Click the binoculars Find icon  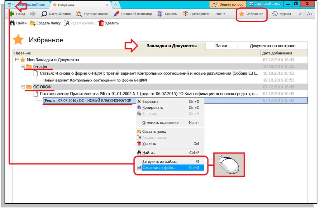click(12, 23)
